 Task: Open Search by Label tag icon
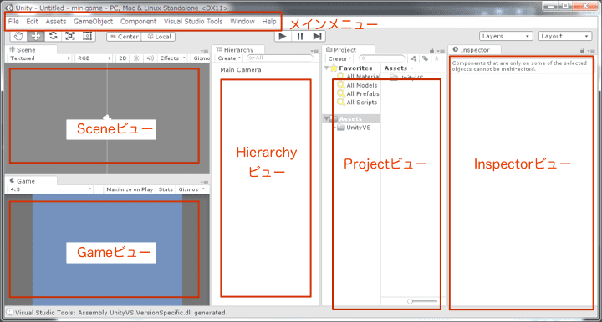point(425,58)
